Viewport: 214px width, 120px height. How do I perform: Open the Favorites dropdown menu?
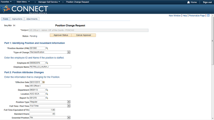click(6, 2)
